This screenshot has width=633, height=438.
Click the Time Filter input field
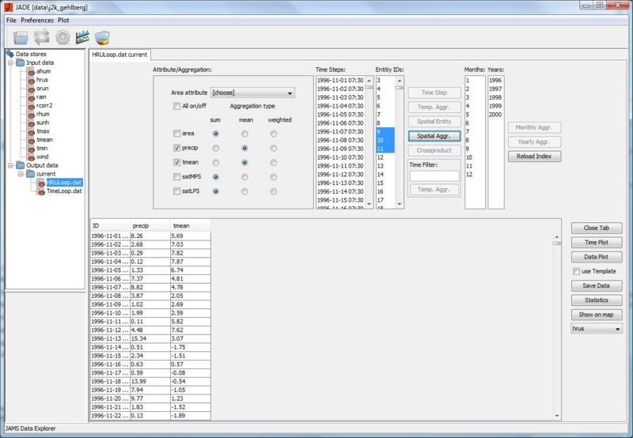433,176
